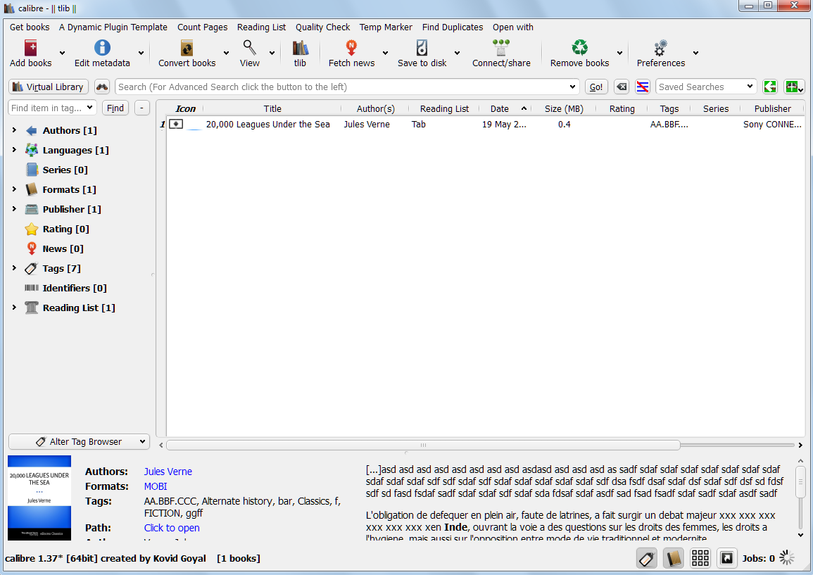Expand the Publisher category
813x575 pixels.
tap(15, 209)
